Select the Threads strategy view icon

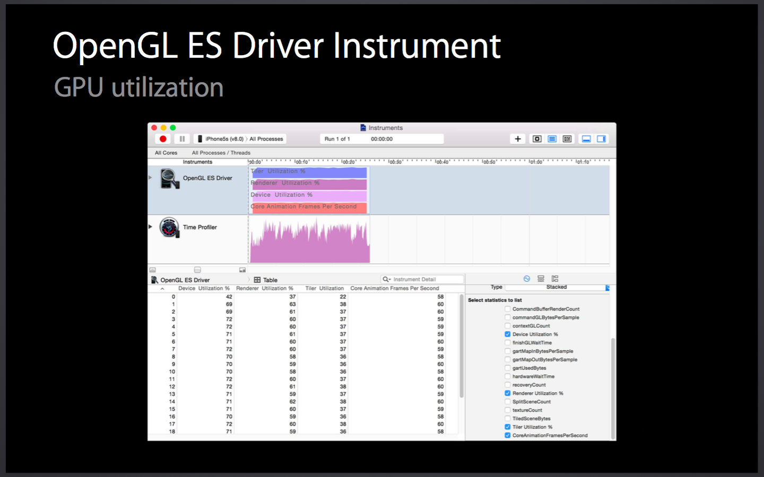(x=567, y=139)
